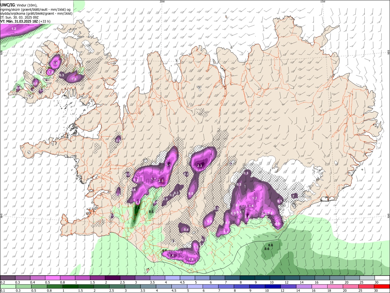Image resolution: width=390 pixels, height=293 pixels.
Task: Select the bright red swatch at 30 in rain legend
Action: tap(382, 287)
